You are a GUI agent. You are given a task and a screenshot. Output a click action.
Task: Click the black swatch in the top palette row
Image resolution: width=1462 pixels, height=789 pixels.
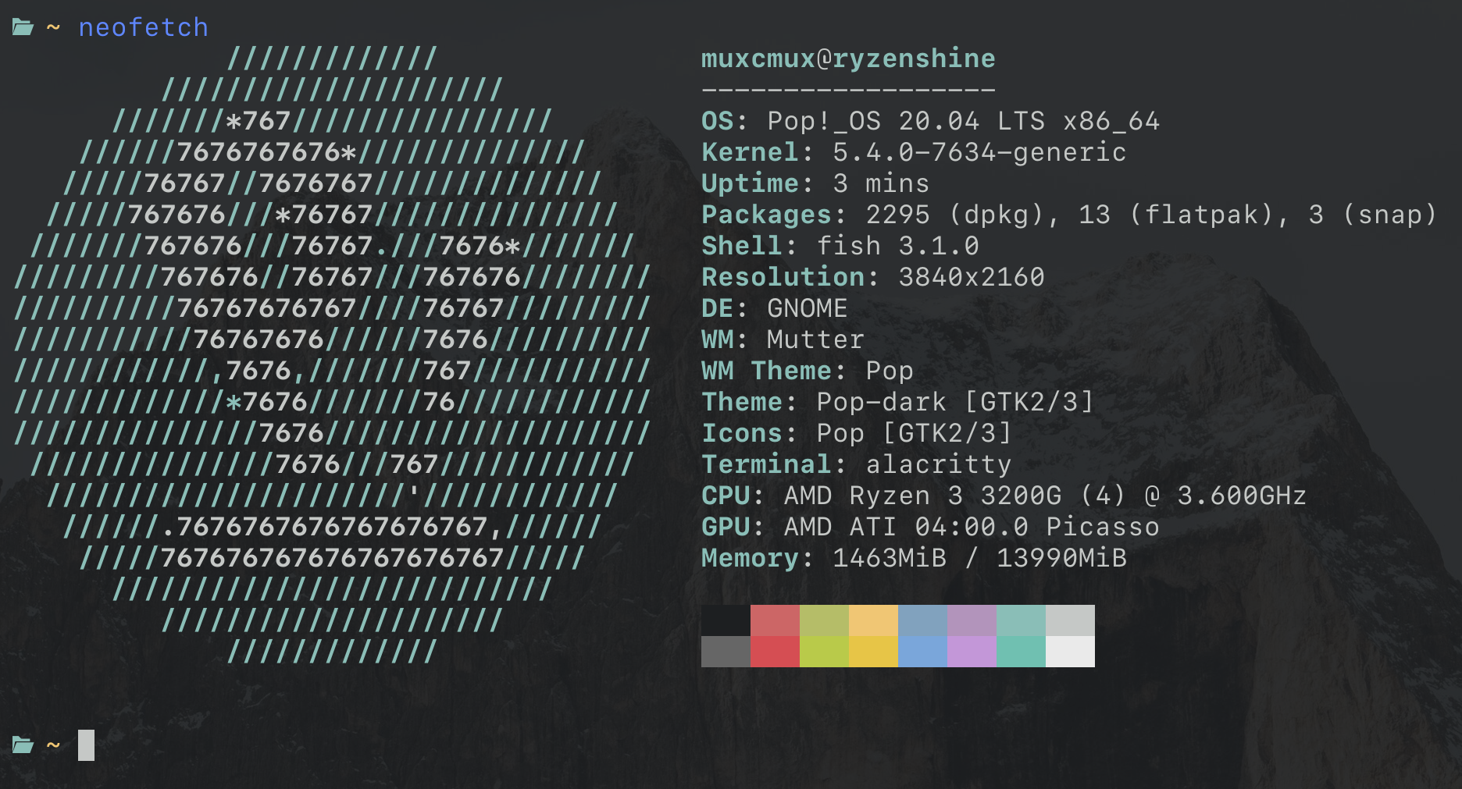pyautogui.click(x=726, y=620)
